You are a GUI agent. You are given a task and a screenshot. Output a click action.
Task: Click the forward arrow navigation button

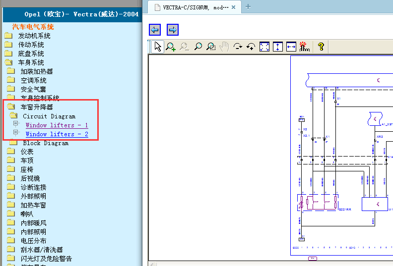[x=173, y=30]
